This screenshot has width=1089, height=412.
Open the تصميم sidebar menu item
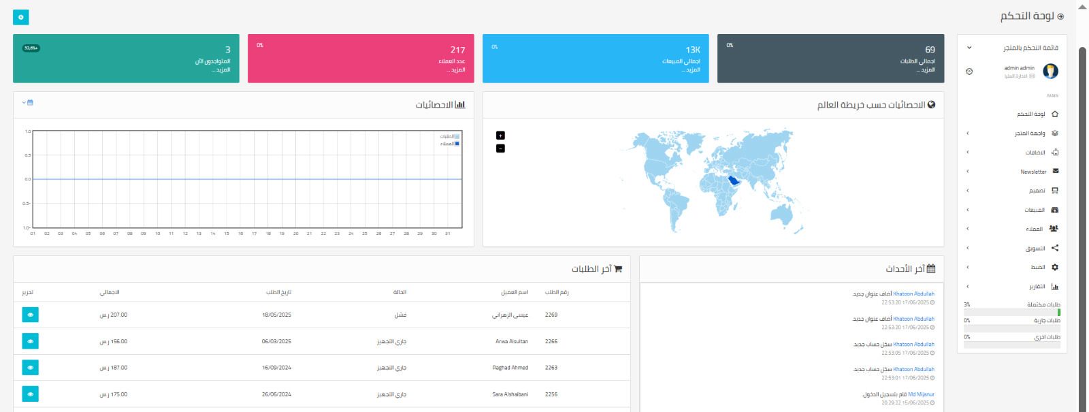1037,191
